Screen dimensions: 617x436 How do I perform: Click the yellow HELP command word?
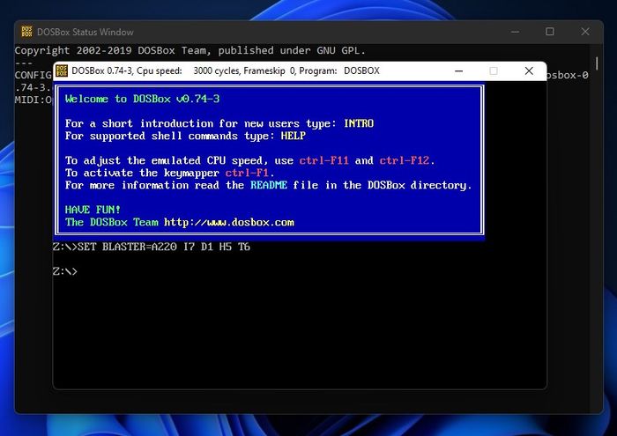(x=294, y=136)
